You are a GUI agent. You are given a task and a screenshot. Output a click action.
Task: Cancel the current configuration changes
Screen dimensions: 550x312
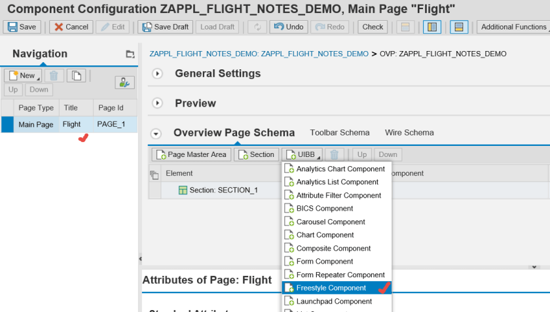70,27
